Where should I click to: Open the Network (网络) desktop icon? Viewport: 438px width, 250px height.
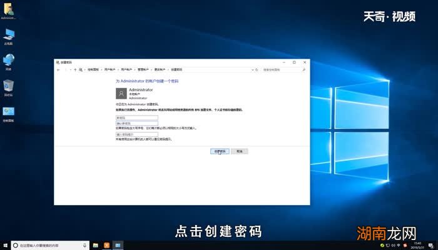[x=8, y=60]
